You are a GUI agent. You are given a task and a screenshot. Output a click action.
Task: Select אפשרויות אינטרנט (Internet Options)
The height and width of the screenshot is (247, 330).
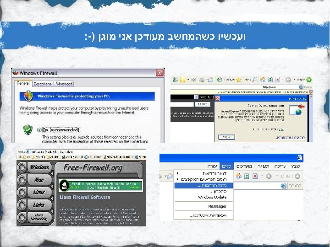click(203, 215)
